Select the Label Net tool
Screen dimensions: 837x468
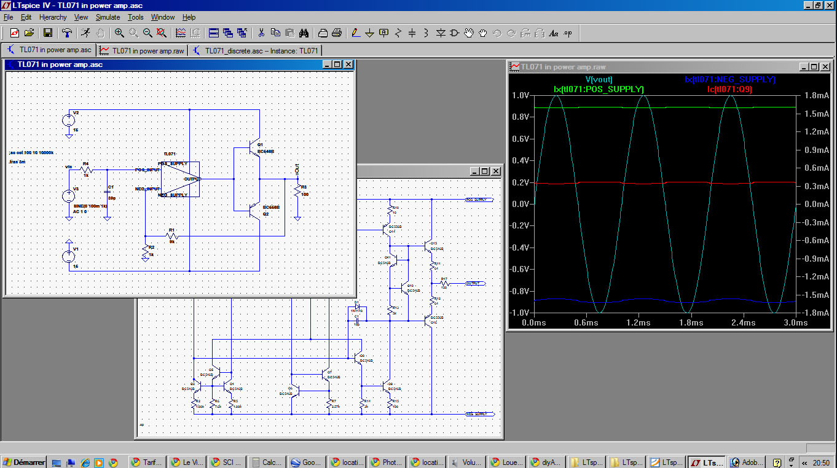[384, 33]
